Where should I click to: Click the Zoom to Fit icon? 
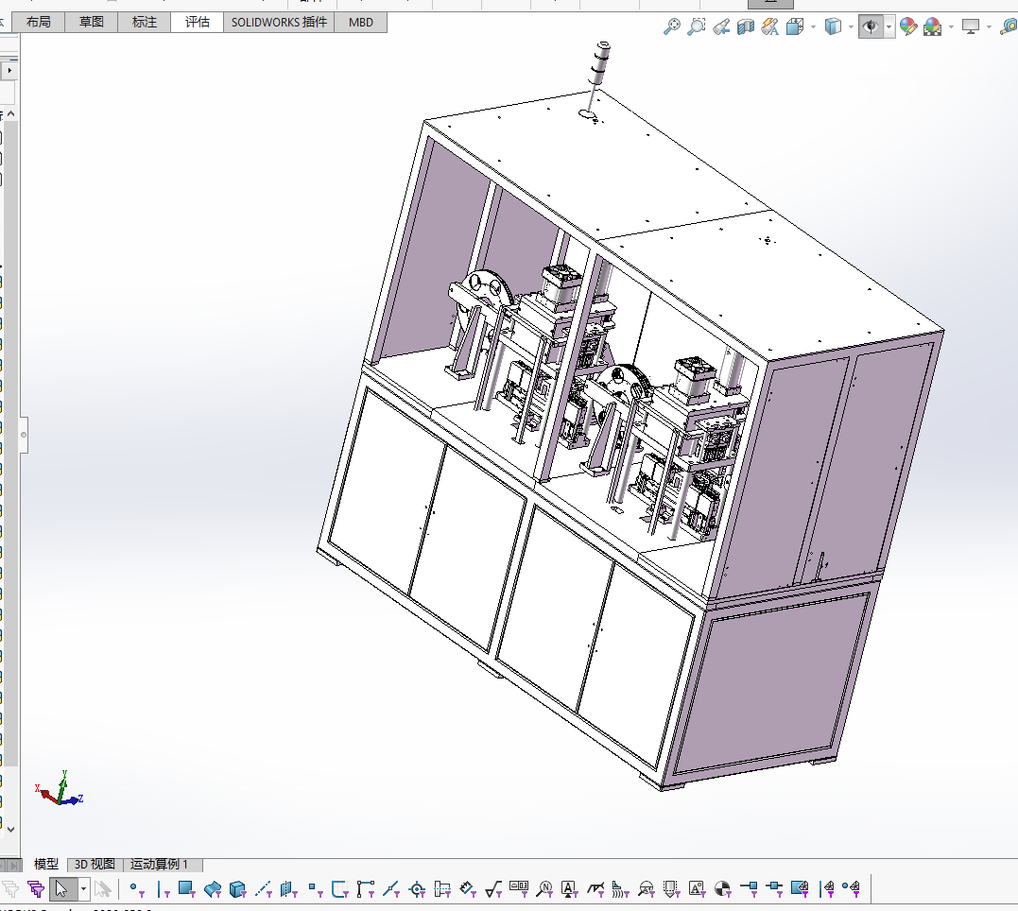pyautogui.click(x=672, y=26)
